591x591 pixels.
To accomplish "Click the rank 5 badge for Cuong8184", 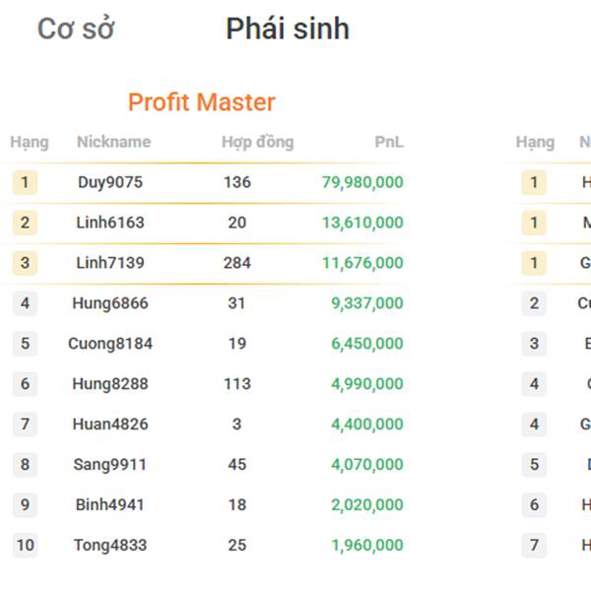I will coord(25,344).
